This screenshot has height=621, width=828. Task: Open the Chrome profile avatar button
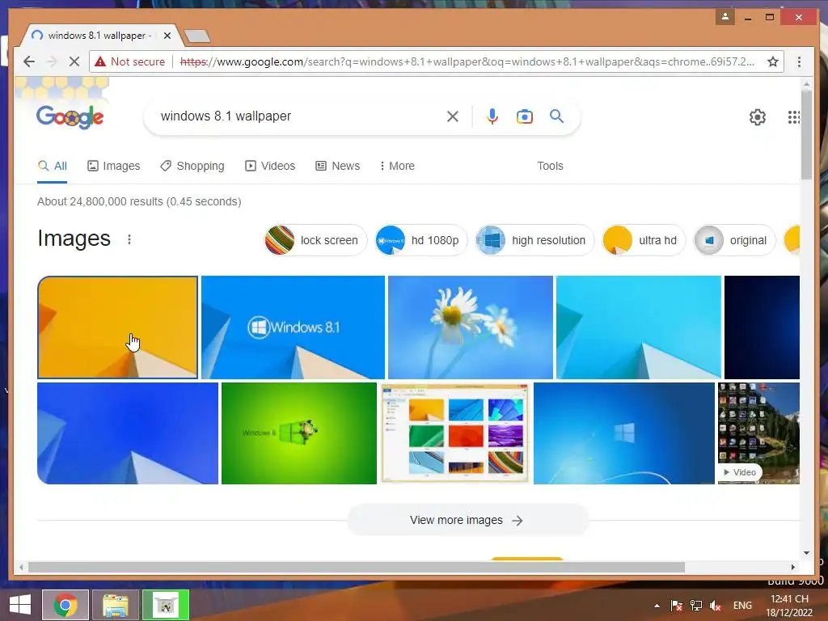coord(725,17)
